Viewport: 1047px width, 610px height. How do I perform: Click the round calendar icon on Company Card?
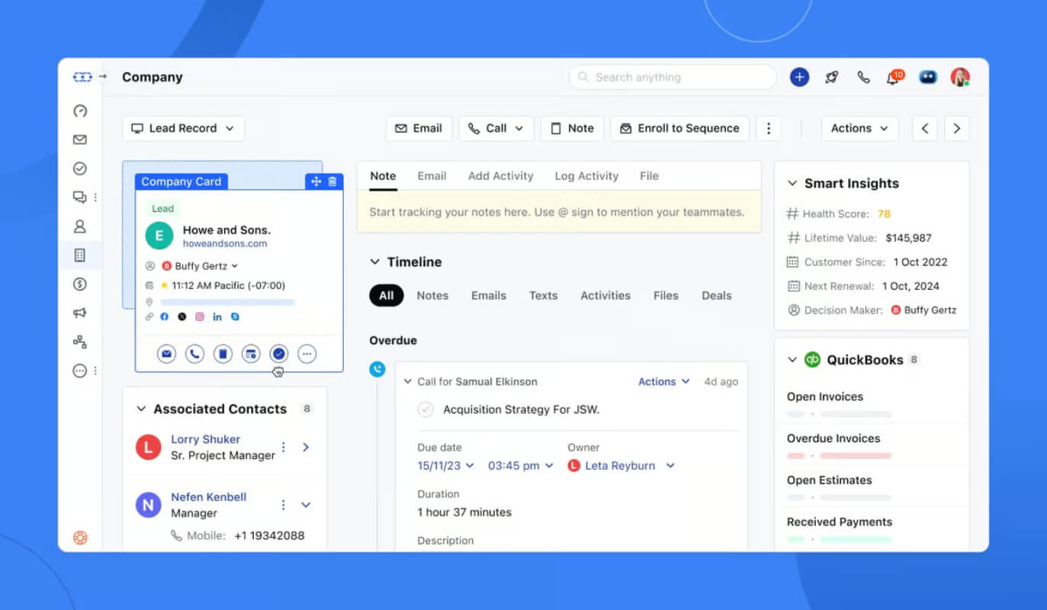pos(251,354)
